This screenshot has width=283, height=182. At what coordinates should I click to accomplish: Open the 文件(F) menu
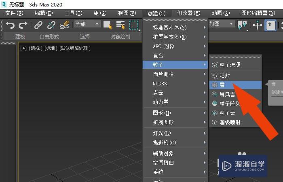tap(14, 13)
